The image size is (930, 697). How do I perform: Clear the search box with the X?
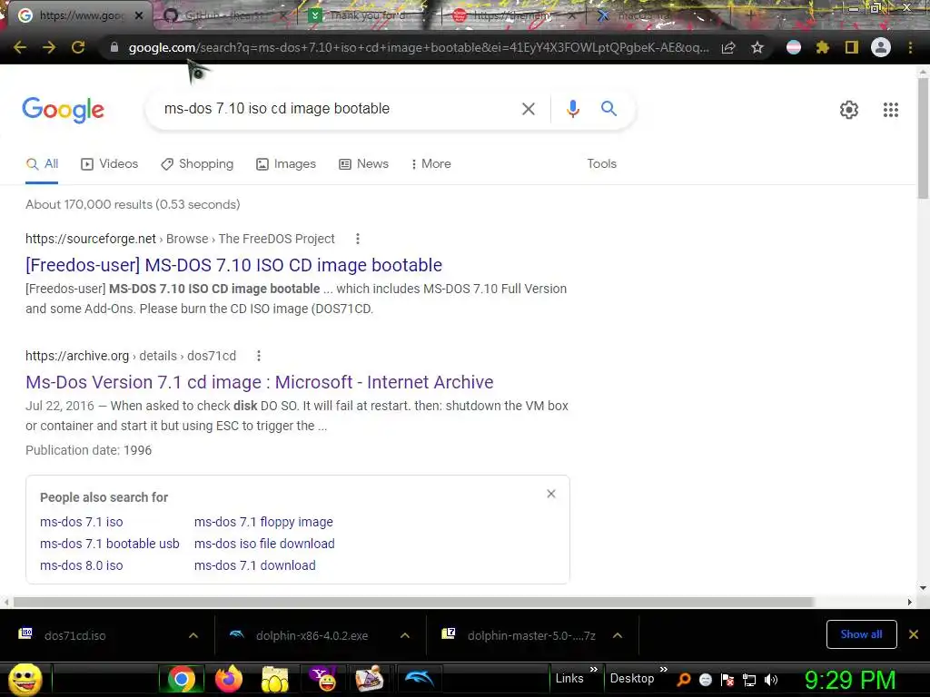(x=529, y=109)
